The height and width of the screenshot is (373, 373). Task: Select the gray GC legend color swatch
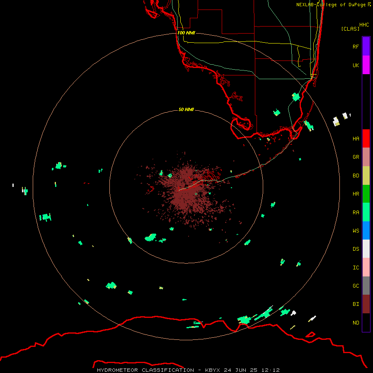[366, 286]
